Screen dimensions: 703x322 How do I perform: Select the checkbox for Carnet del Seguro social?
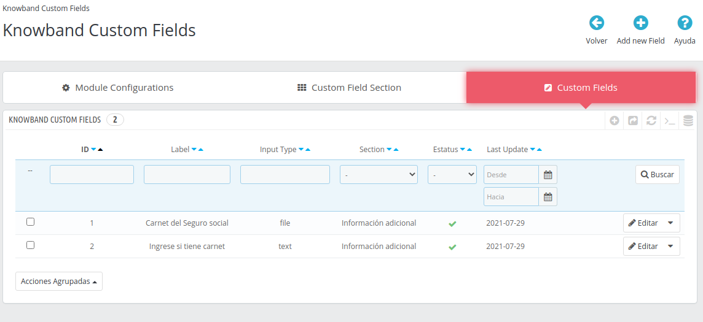30,222
